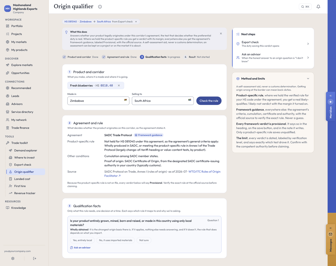Open the info icon beside Origin qualifier
This screenshot has width=336, height=266.
pos(100,7)
